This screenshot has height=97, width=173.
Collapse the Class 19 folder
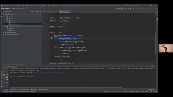[x=5, y=20]
